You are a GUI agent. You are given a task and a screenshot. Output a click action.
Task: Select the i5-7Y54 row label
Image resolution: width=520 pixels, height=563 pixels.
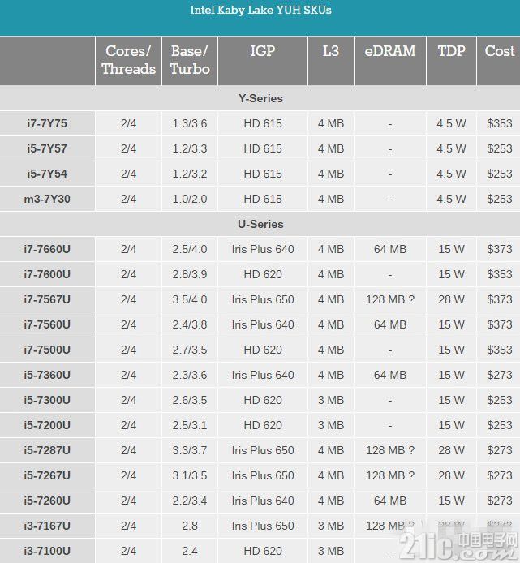tap(47, 174)
